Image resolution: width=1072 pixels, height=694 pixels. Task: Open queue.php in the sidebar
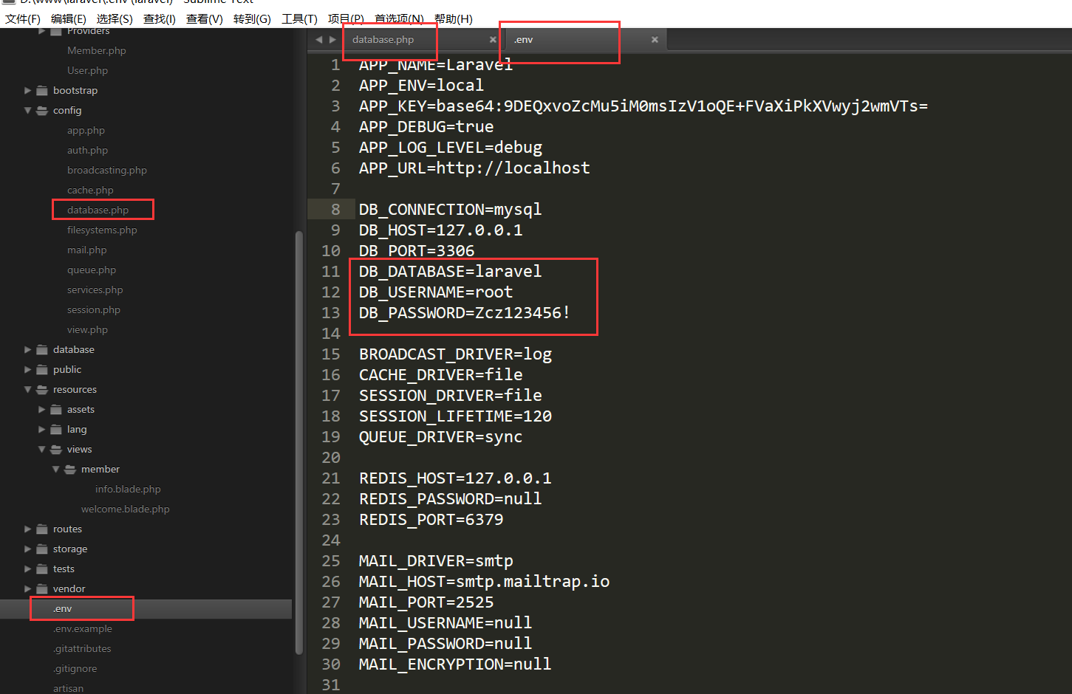coord(92,270)
